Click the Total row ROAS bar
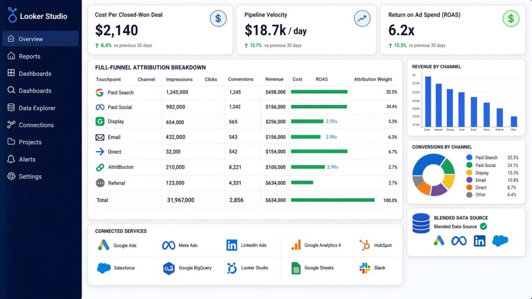The height and width of the screenshot is (299, 532). [x=333, y=200]
